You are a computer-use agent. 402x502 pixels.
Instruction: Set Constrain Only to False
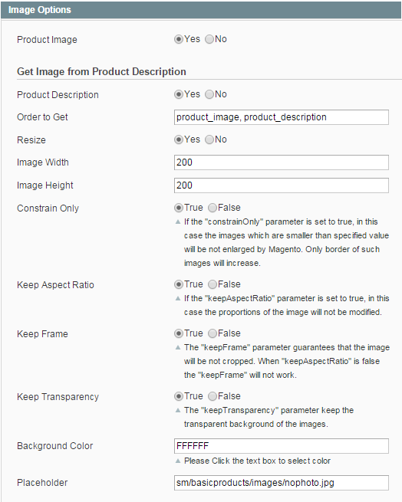pyautogui.click(x=213, y=208)
